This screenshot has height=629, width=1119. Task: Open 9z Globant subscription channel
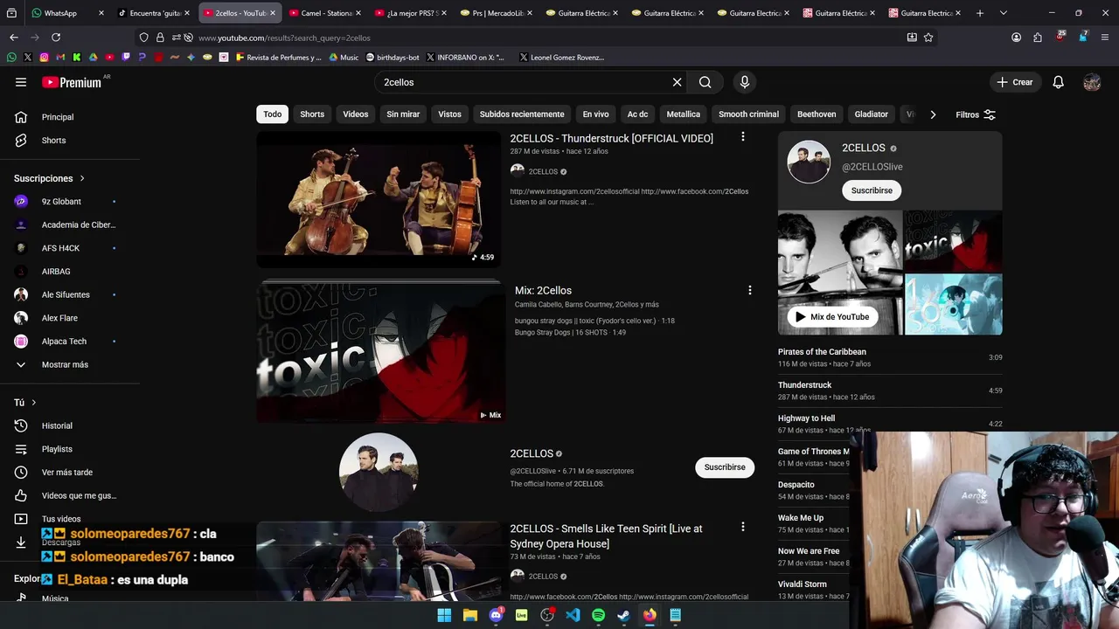(x=70, y=202)
